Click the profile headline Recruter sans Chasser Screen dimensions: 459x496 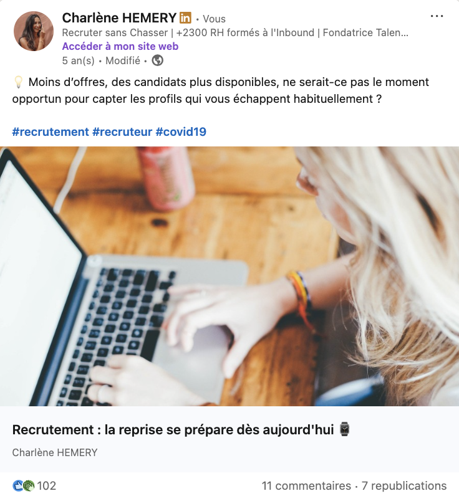[235, 32]
